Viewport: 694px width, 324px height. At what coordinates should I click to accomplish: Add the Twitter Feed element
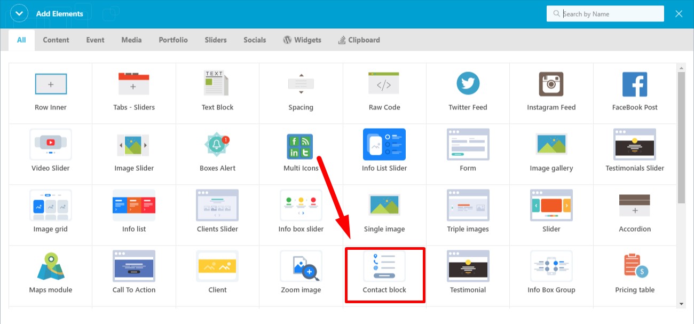click(468, 92)
